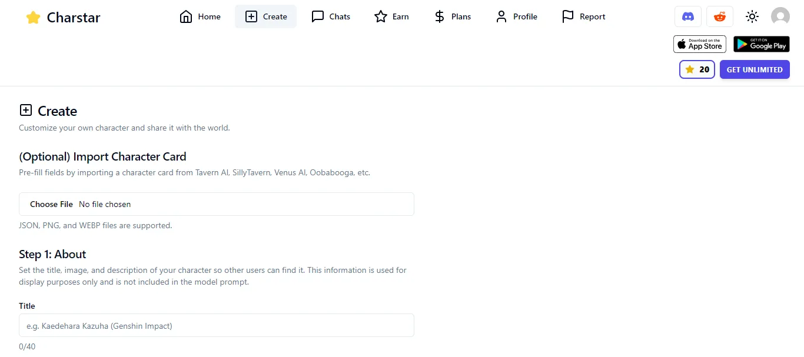The height and width of the screenshot is (357, 804).
Task: Navigate to the Earn section
Action: click(391, 16)
